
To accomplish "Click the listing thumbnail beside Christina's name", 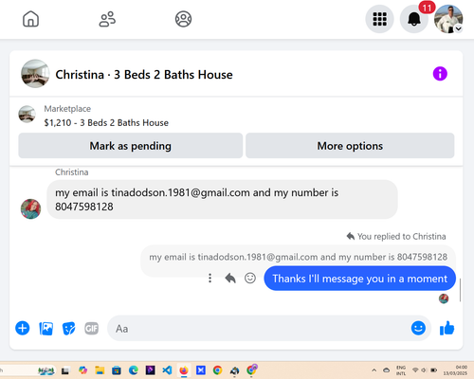I will pyautogui.click(x=35, y=74).
